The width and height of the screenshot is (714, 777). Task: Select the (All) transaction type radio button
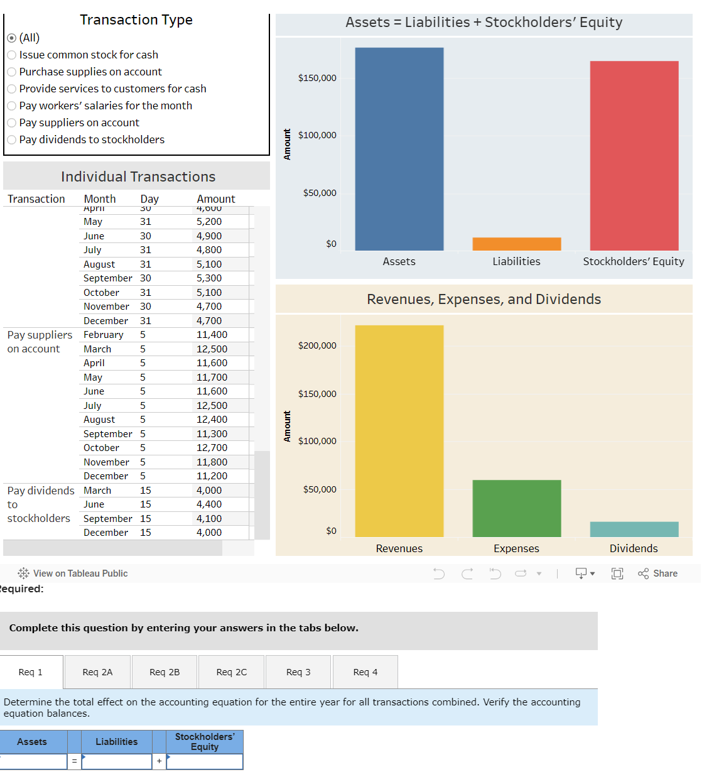point(11,38)
